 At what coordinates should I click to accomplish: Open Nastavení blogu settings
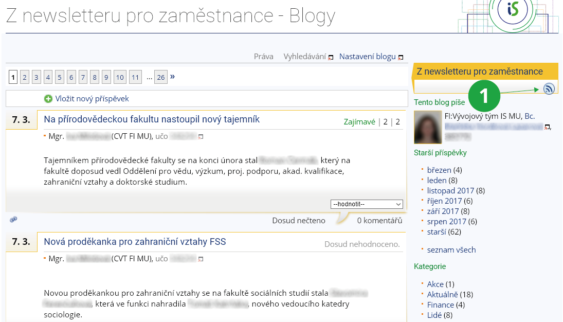pos(367,57)
